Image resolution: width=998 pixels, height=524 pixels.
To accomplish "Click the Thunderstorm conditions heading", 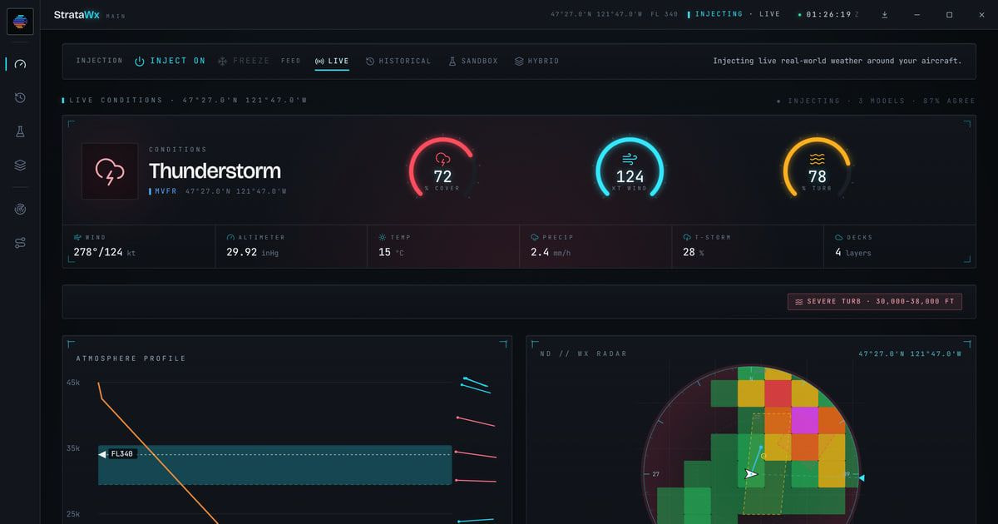I will [x=215, y=171].
